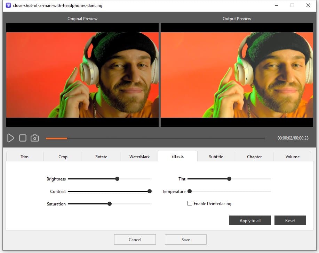Save the video edits
The width and height of the screenshot is (319, 253).
tap(186, 240)
